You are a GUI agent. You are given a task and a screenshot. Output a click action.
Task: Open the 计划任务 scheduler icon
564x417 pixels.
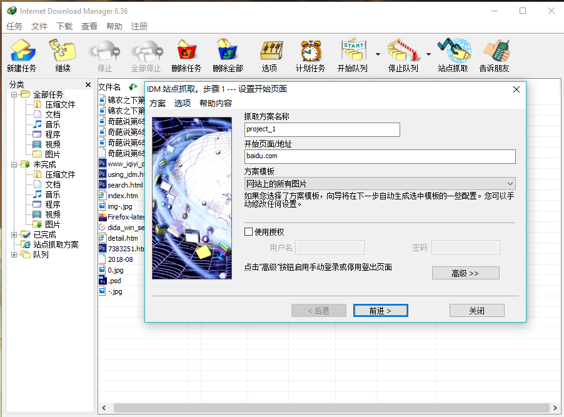[310, 55]
